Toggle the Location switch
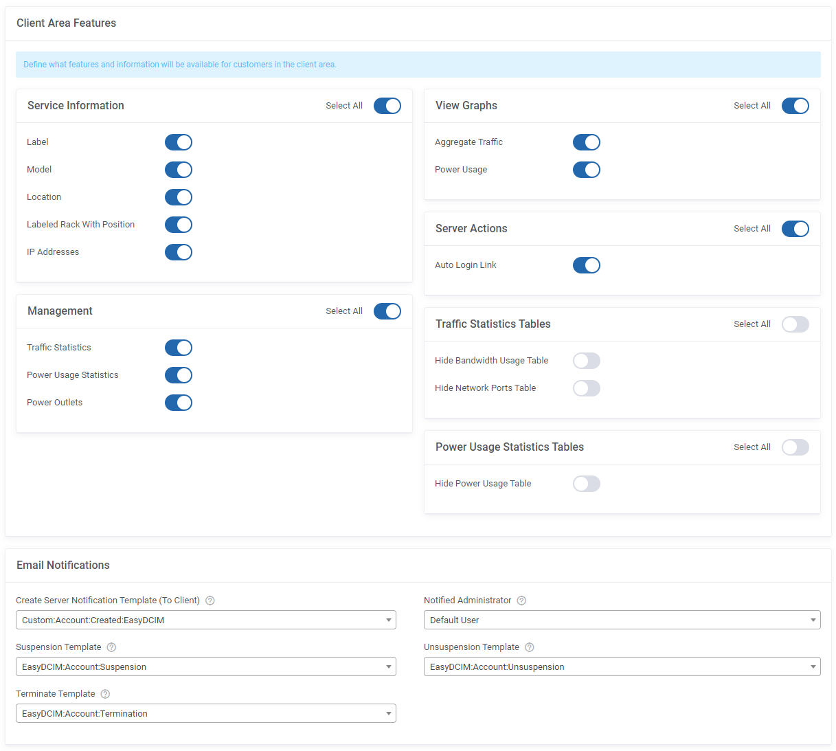The width and height of the screenshot is (836, 751). [179, 197]
